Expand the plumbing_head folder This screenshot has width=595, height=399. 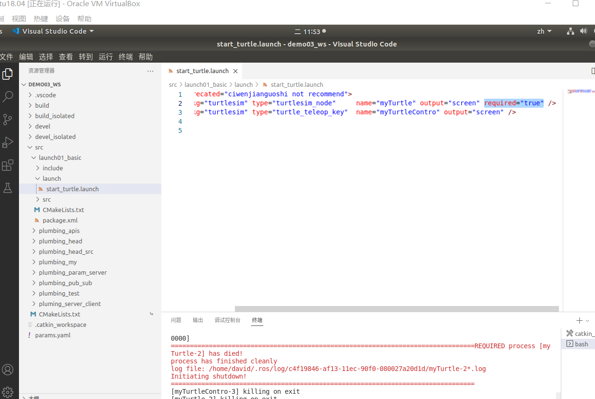tap(90, 241)
